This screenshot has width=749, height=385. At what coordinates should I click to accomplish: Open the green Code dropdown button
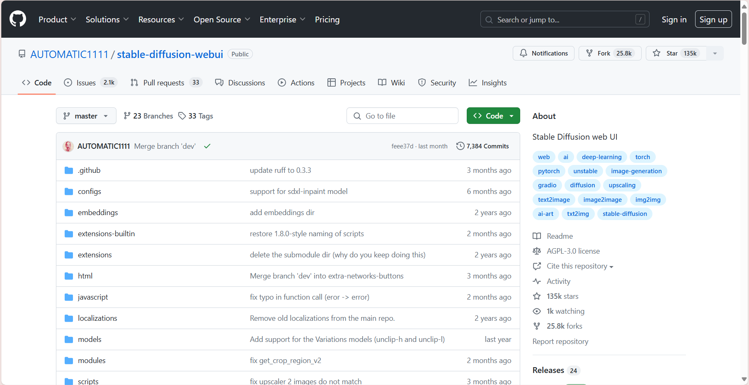(493, 116)
